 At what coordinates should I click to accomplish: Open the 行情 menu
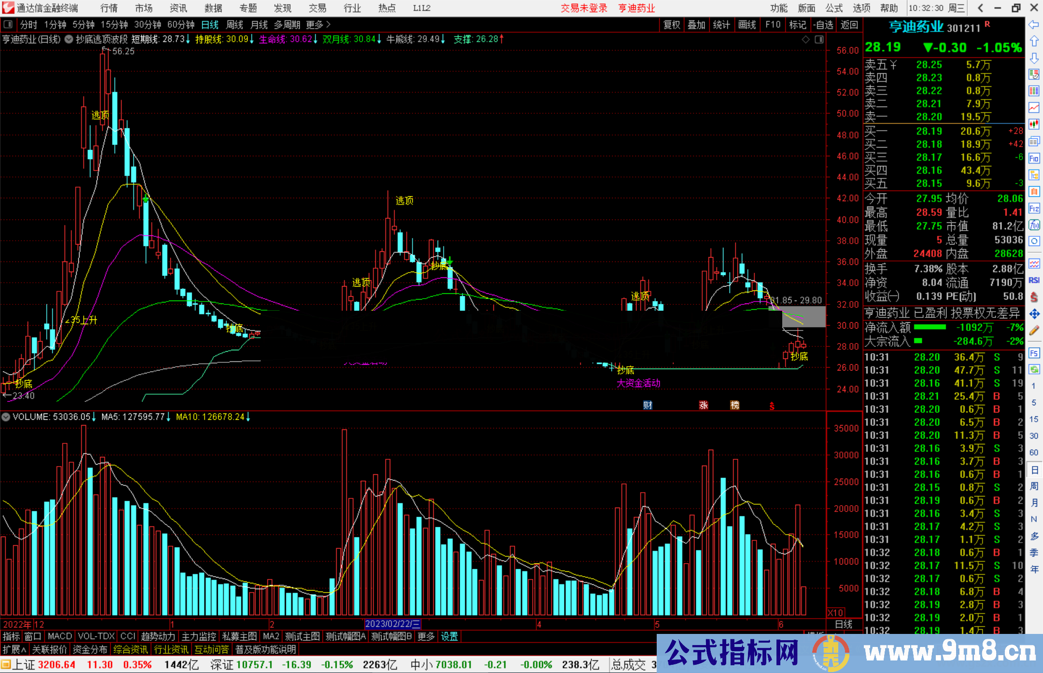tap(109, 8)
